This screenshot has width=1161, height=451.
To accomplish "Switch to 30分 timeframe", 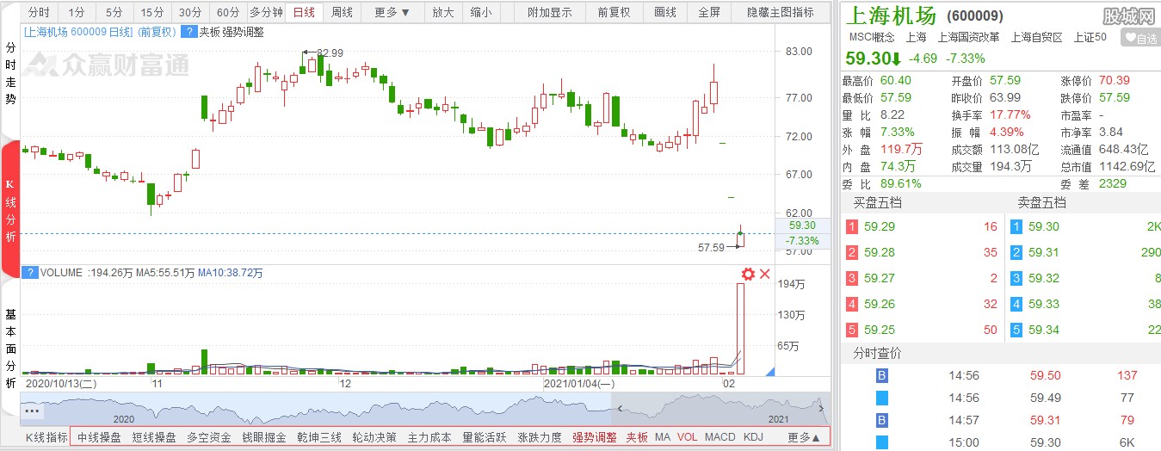I will click(x=190, y=13).
